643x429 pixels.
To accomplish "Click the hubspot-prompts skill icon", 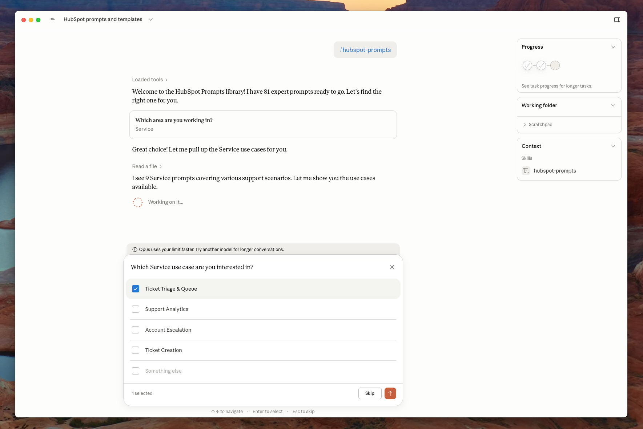I will click(x=526, y=171).
